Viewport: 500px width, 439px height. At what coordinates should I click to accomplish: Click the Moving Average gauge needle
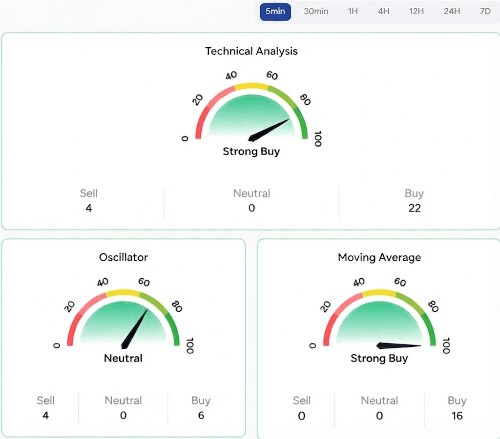click(x=398, y=345)
